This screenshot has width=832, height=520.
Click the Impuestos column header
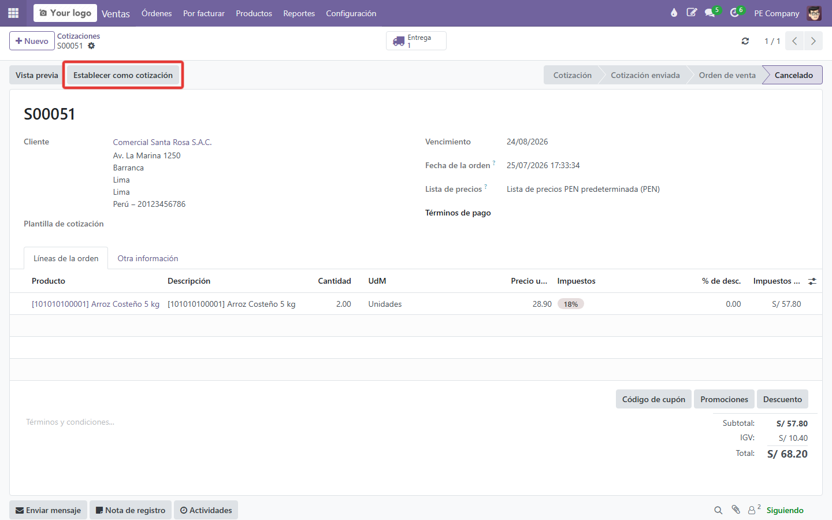tap(576, 281)
